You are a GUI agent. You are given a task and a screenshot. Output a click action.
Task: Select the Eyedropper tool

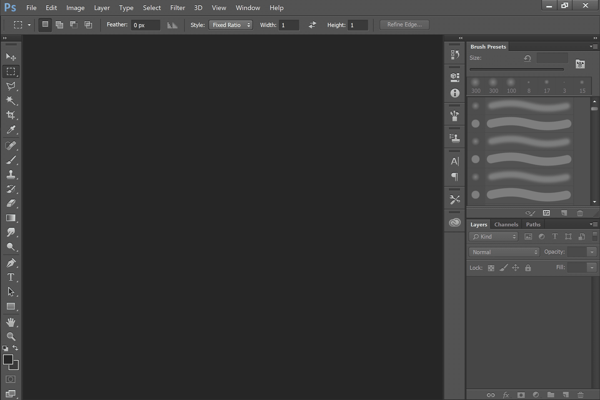coord(11,129)
